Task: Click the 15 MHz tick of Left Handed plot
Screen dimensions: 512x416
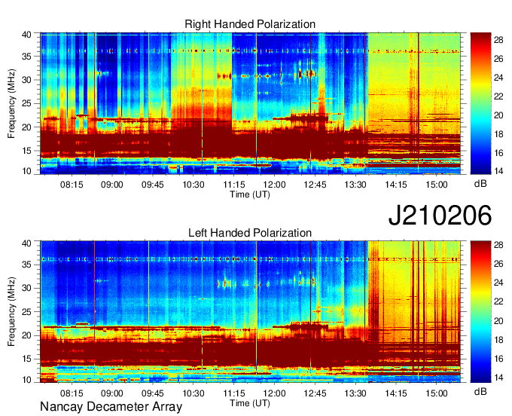Action: [27, 359]
